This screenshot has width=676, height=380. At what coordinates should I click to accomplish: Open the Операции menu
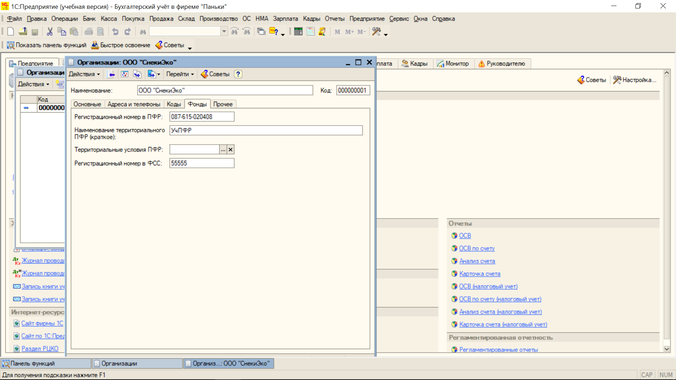pyautogui.click(x=64, y=19)
